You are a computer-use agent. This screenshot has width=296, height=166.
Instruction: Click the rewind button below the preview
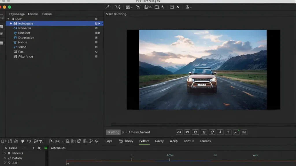[x=179, y=132]
